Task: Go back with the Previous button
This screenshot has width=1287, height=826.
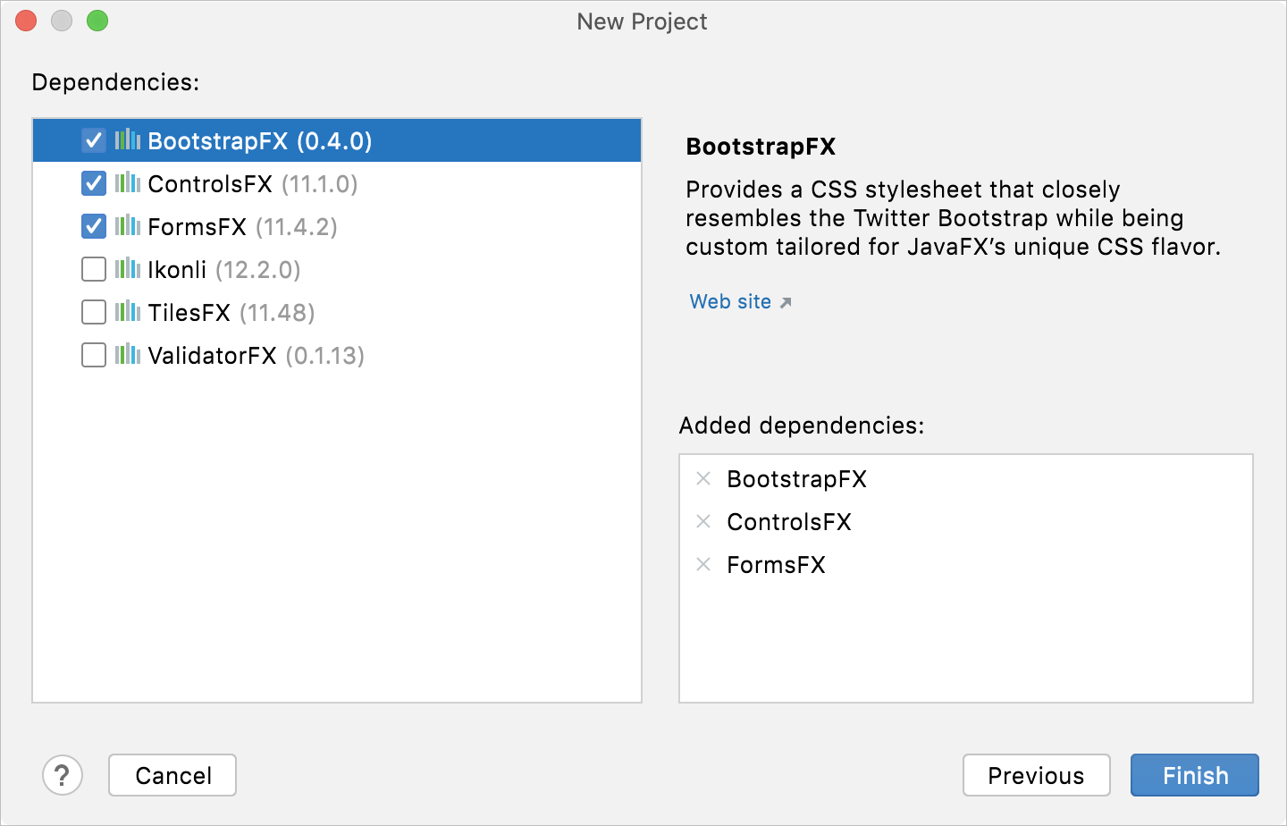Action: tap(1037, 775)
